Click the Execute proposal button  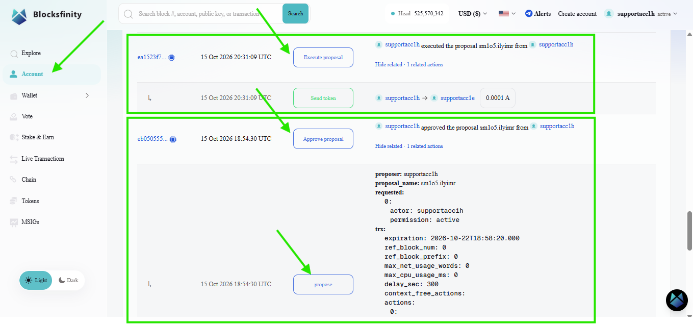click(x=323, y=57)
